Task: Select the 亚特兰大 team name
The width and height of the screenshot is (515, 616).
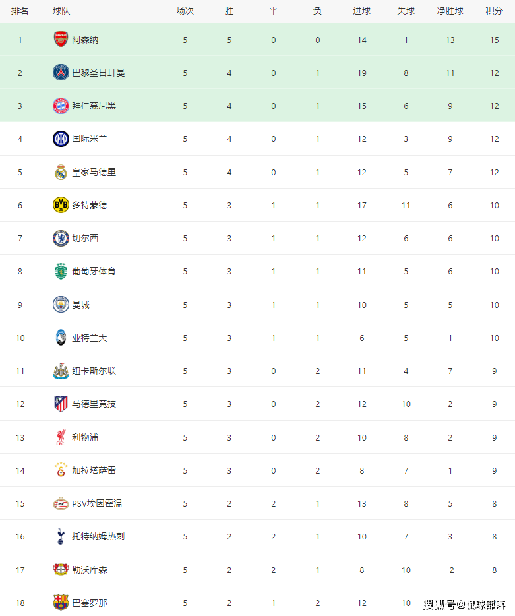Action: 89,338
